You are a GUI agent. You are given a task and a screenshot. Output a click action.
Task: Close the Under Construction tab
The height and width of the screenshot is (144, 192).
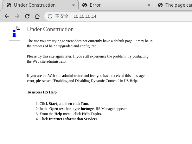[x=73, y=5]
